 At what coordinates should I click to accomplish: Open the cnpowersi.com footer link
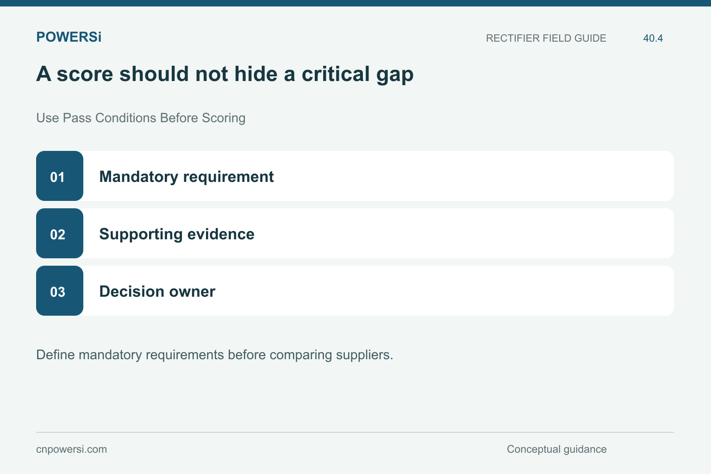71,449
